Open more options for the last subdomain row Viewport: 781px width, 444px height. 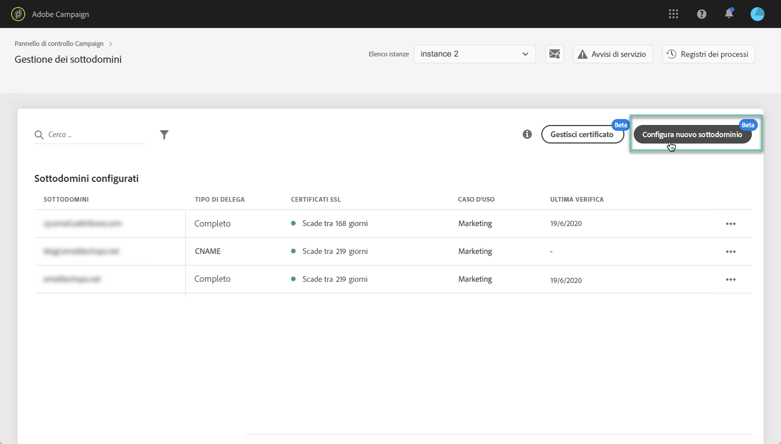(731, 280)
